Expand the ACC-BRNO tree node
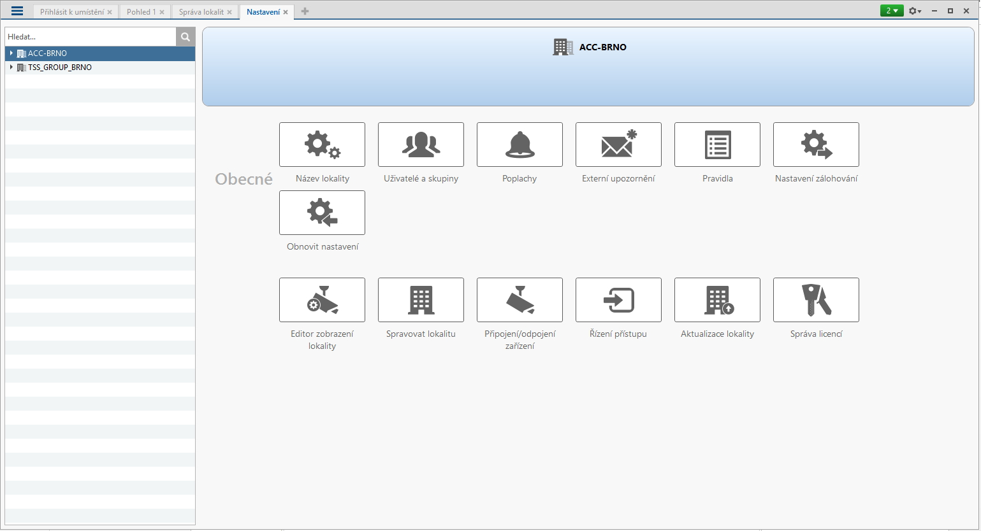This screenshot has height=531, width=981. (11, 53)
